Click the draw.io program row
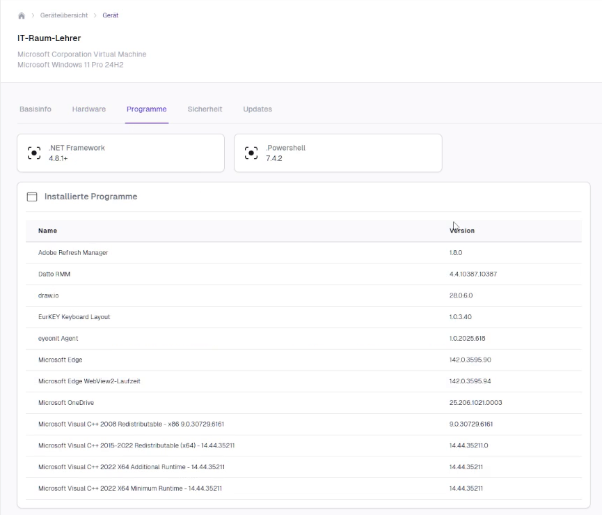The width and height of the screenshot is (602, 515). point(49,295)
